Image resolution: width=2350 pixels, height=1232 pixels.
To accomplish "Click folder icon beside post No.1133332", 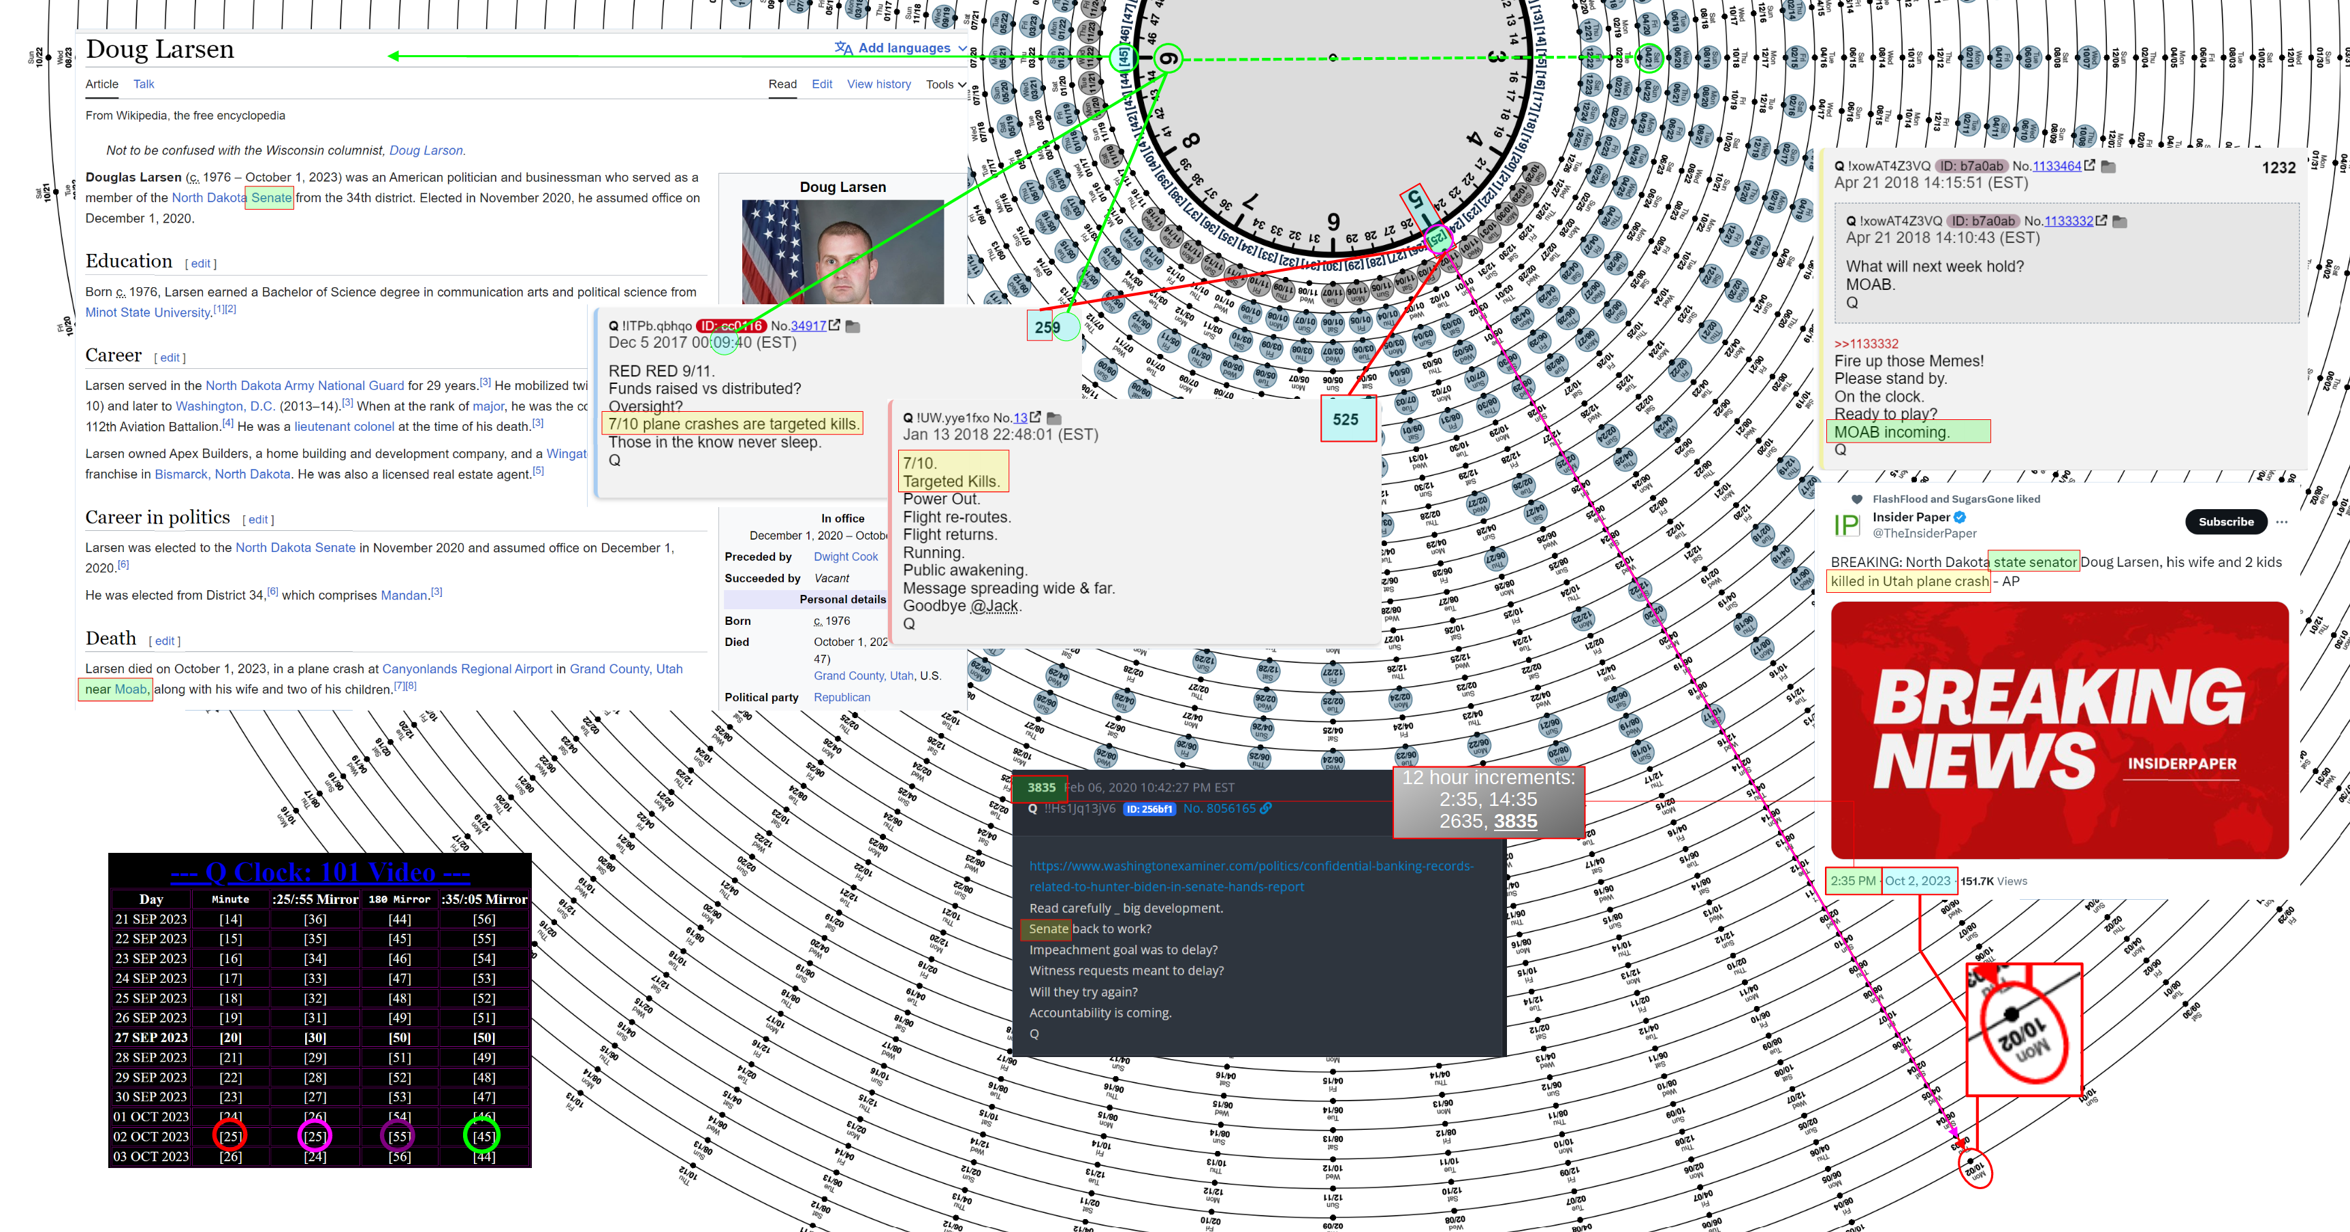I will (x=2120, y=221).
